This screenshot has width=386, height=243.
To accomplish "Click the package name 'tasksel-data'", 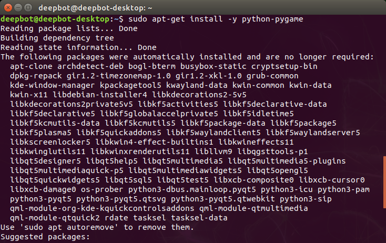I will coord(199,218).
